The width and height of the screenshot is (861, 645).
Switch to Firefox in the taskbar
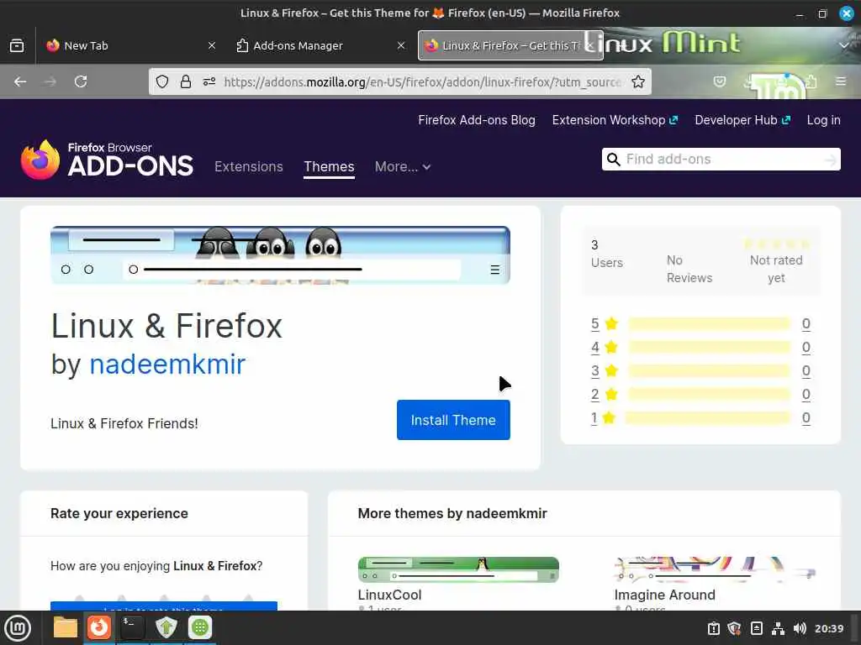click(x=99, y=627)
